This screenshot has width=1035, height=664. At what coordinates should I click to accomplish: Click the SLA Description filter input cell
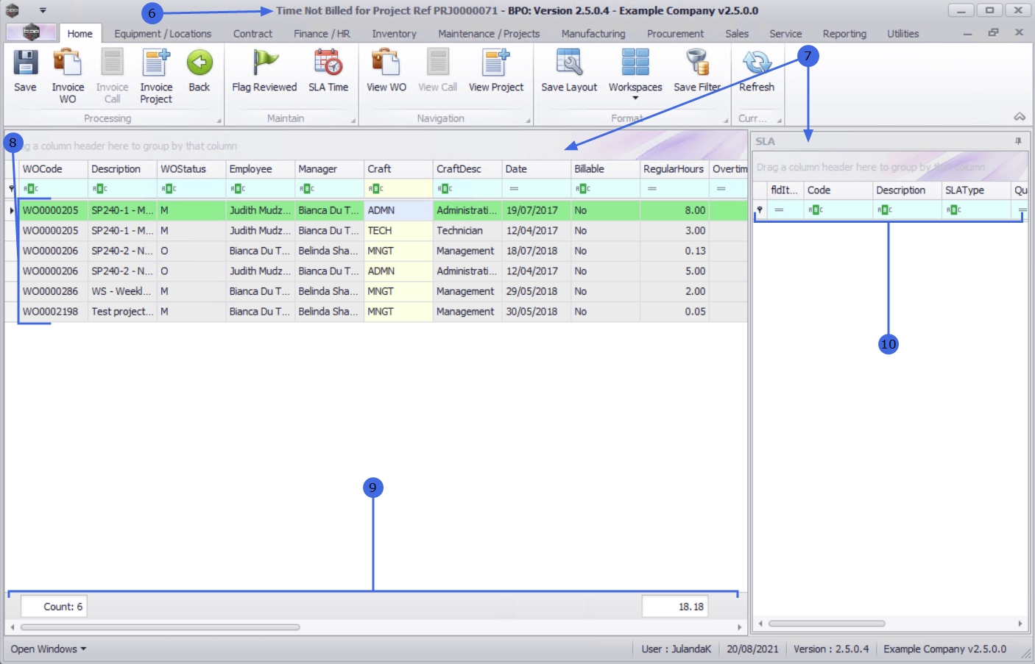[908, 210]
